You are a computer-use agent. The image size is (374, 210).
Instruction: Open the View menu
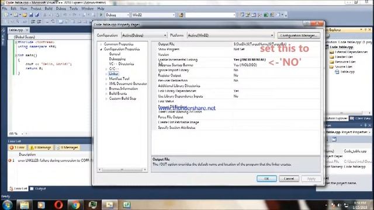23,8
